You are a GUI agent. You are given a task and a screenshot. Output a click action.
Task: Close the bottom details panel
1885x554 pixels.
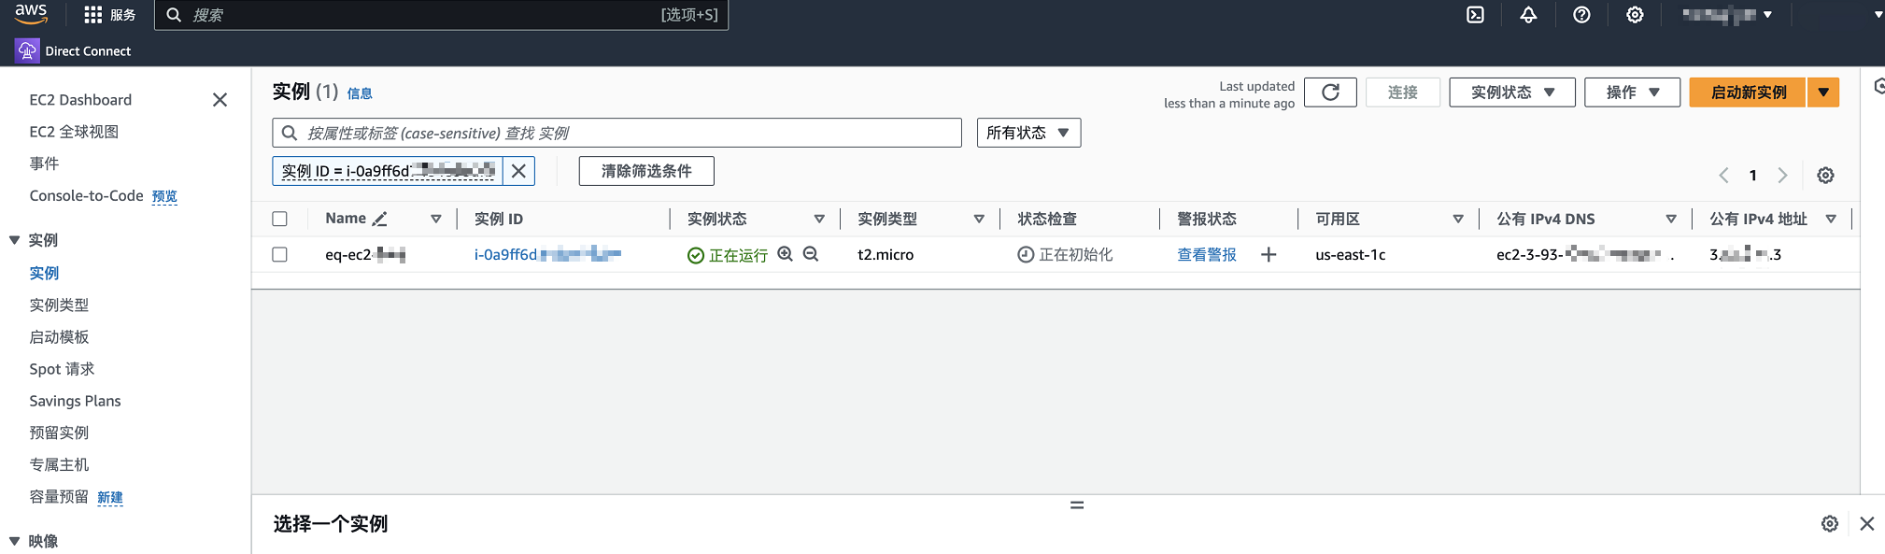(1867, 524)
